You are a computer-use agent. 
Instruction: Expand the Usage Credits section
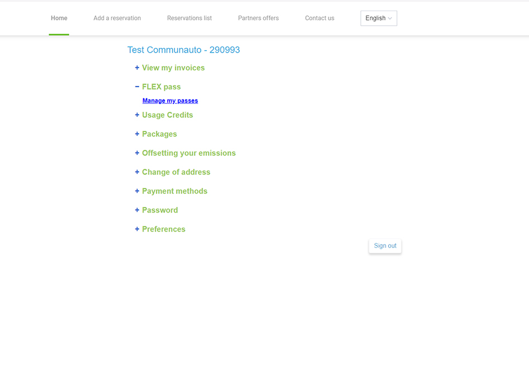tap(167, 115)
